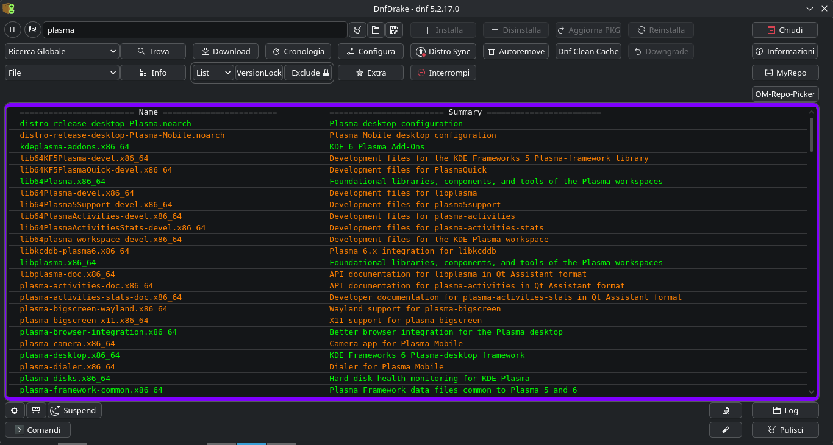Click the Distro Sync button
Screen dimensions: 833x445
pyautogui.click(x=443, y=51)
